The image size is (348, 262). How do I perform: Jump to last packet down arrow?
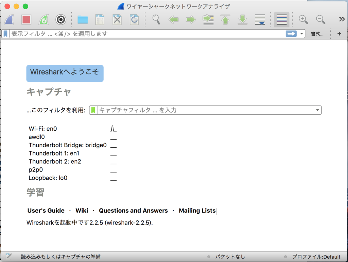243,19
